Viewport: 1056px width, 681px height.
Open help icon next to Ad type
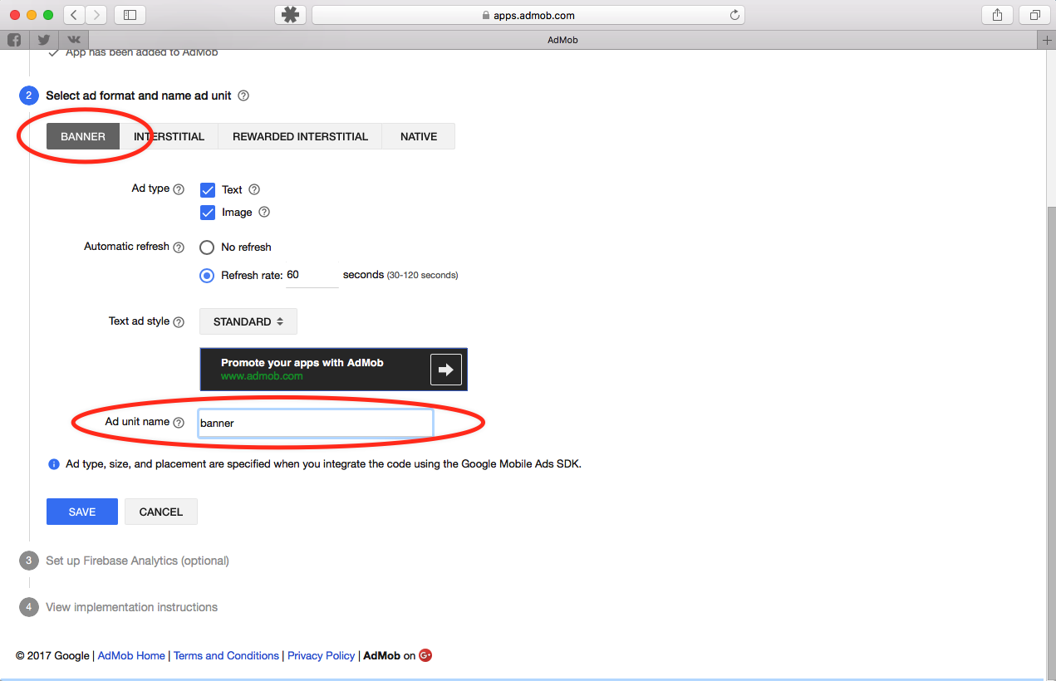click(x=179, y=189)
